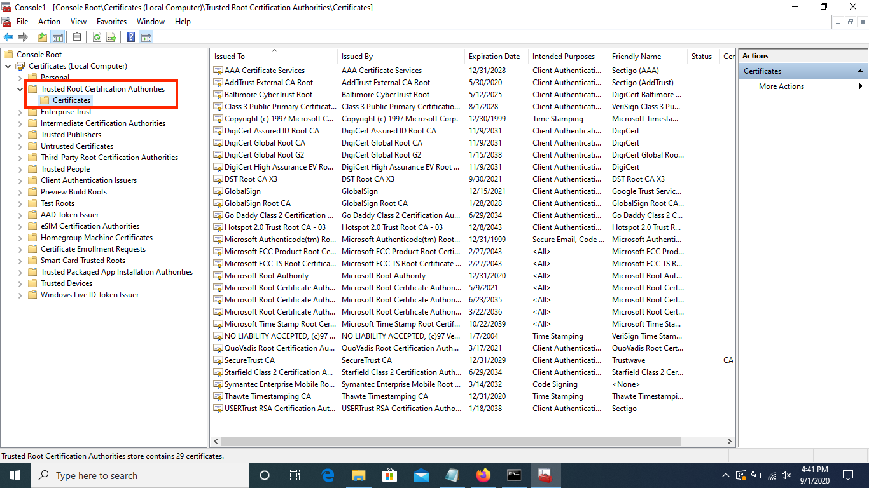Screen dimensions: 869x488
Task: Click the Refresh icon in the toolbar
Action: coord(97,36)
